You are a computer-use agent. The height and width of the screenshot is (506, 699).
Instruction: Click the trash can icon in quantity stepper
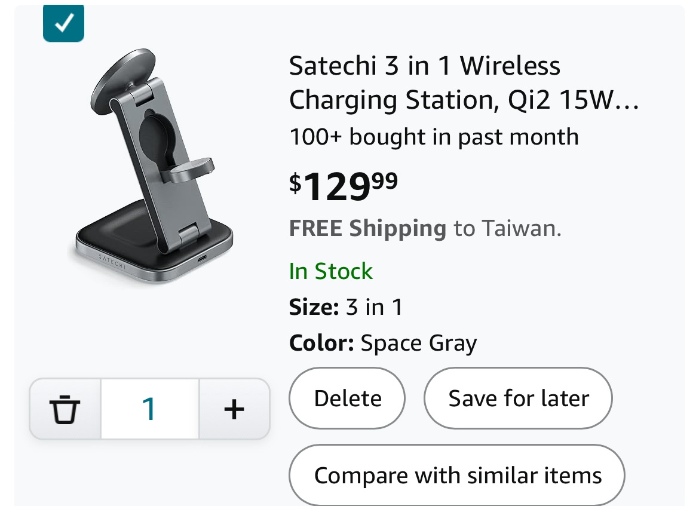click(65, 410)
